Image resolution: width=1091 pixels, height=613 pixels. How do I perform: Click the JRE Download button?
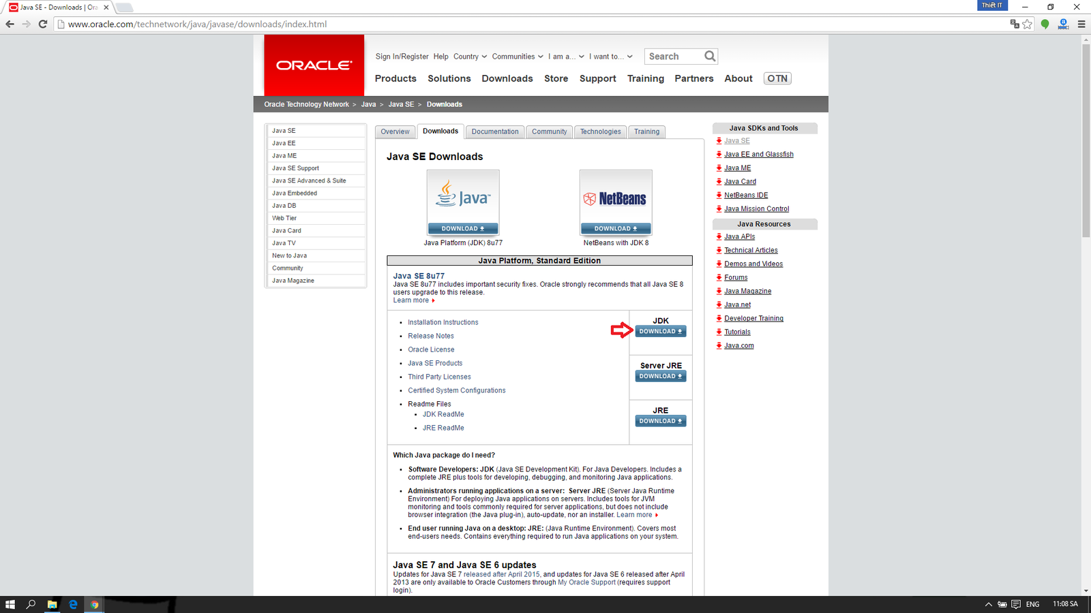click(x=661, y=421)
